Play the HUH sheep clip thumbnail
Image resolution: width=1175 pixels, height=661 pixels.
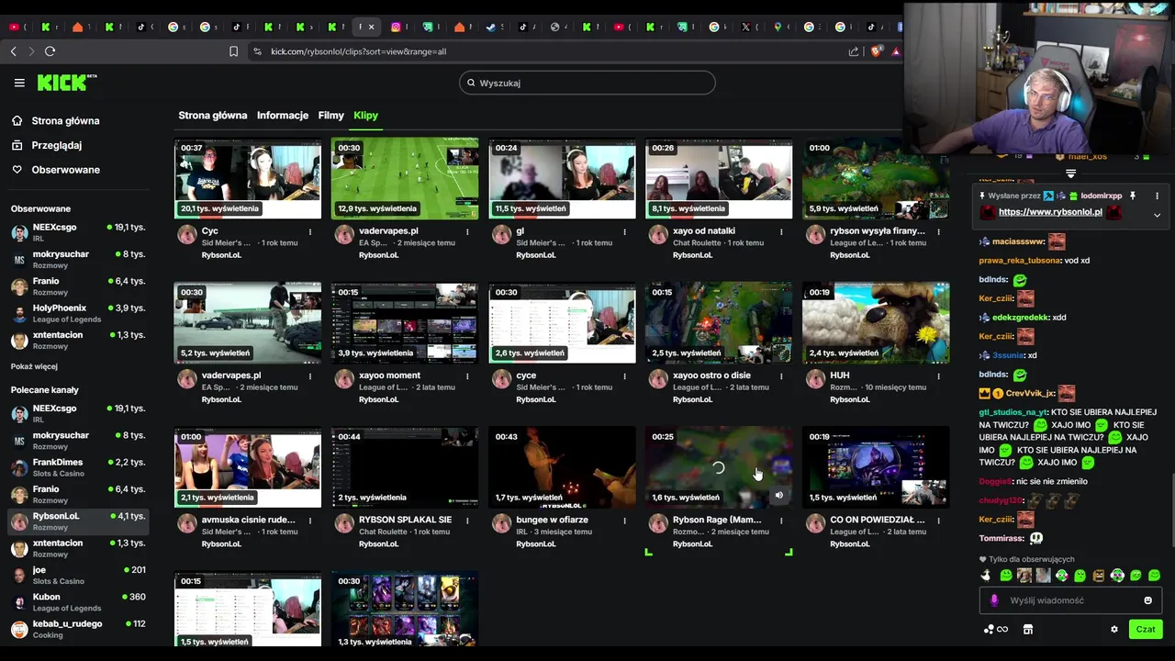click(876, 323)
